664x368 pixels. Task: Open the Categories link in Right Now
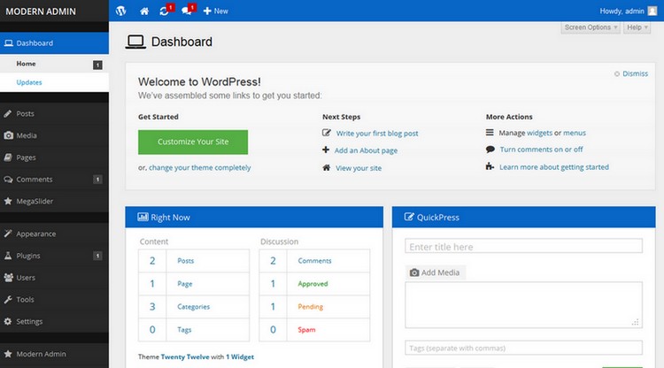194,307
